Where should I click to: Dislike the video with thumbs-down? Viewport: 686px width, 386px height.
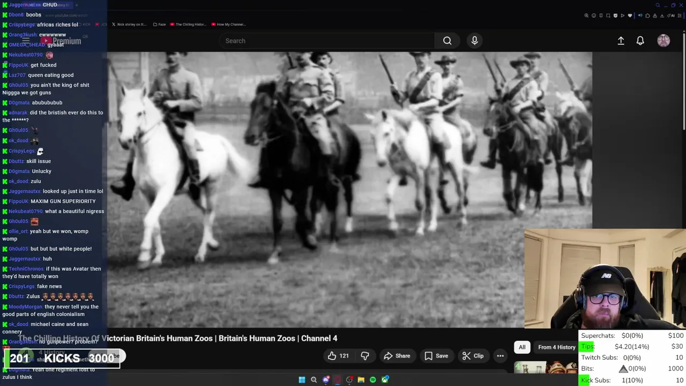click(x=365, y=356)
